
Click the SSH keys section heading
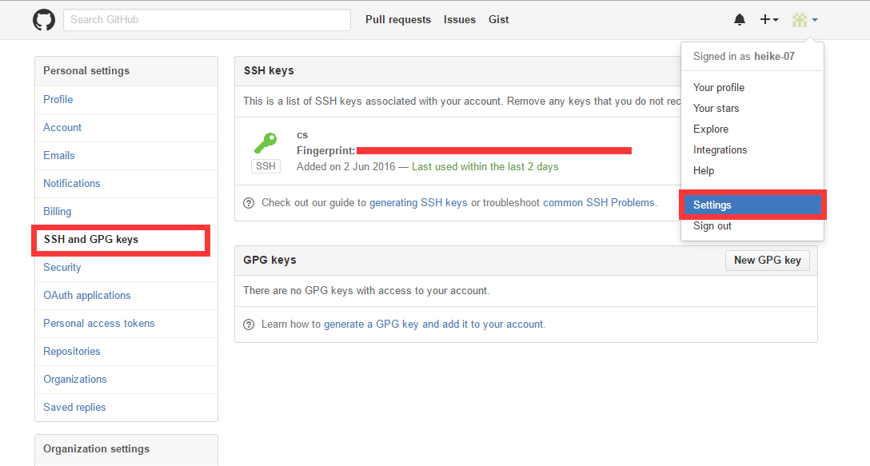[x=269, y=71]
